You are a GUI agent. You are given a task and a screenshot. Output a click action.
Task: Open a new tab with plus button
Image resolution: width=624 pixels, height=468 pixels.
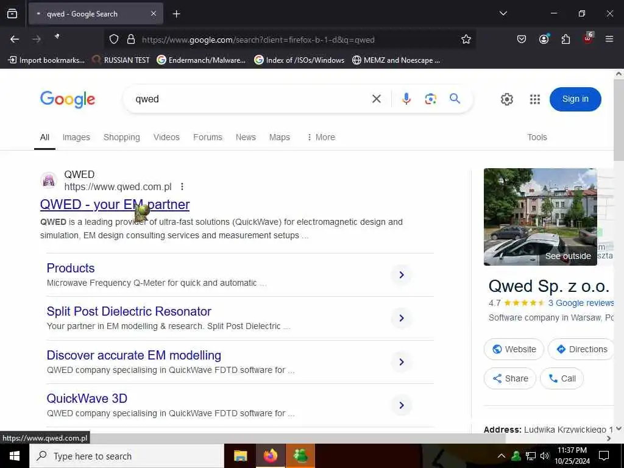[176, 14]
